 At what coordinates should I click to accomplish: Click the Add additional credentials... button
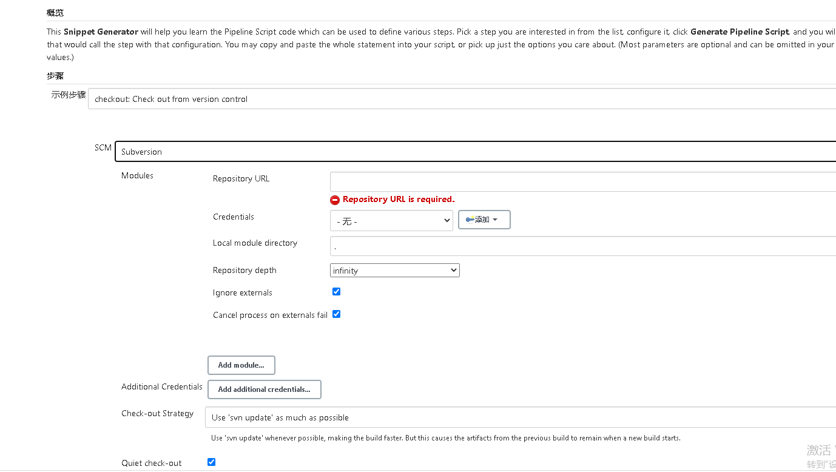265,389
